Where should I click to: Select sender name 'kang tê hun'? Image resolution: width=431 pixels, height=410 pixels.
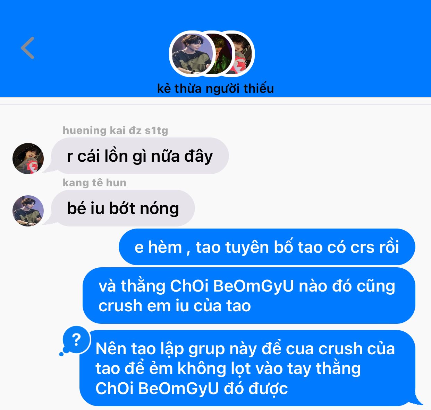[x=94, y=182]
